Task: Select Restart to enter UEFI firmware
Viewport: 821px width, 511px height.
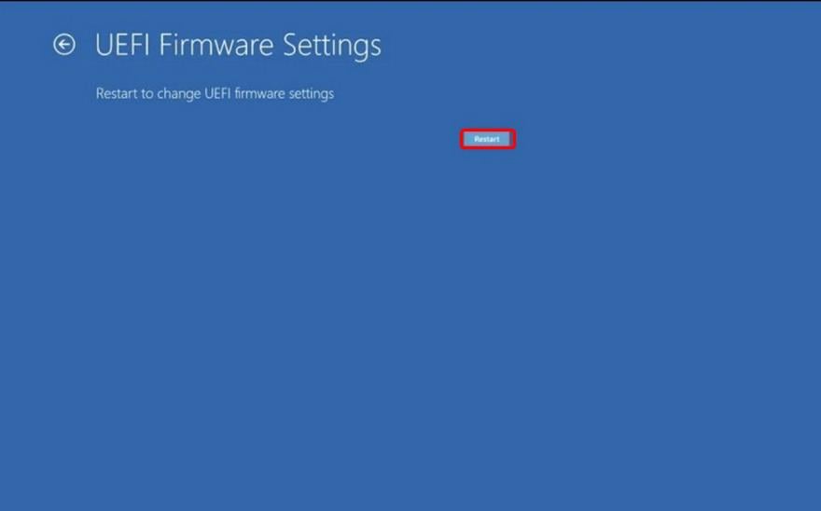Action: tap(487, 139)
